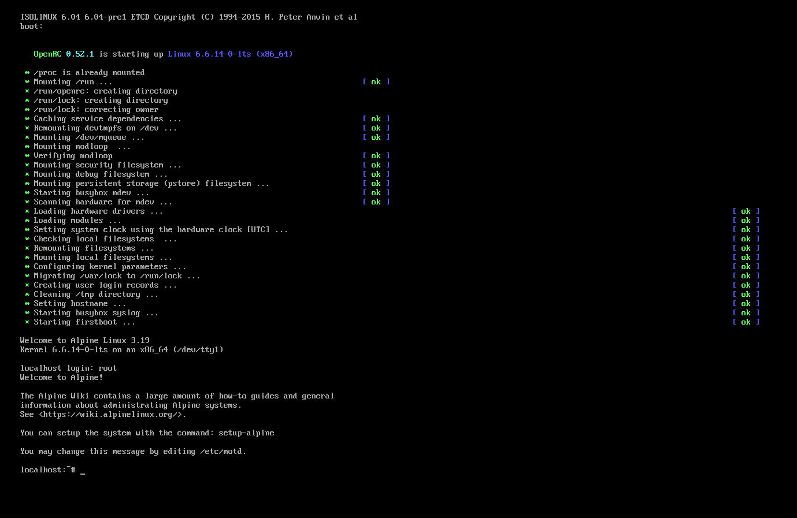Click 'Remounting devtmpfs on /dev' line
The image size is (797, 518).
105,128
